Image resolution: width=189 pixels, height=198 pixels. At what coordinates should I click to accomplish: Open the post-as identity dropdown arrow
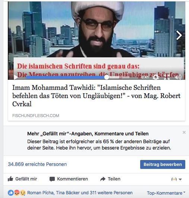pyautogui.click(x=176, y=179)
